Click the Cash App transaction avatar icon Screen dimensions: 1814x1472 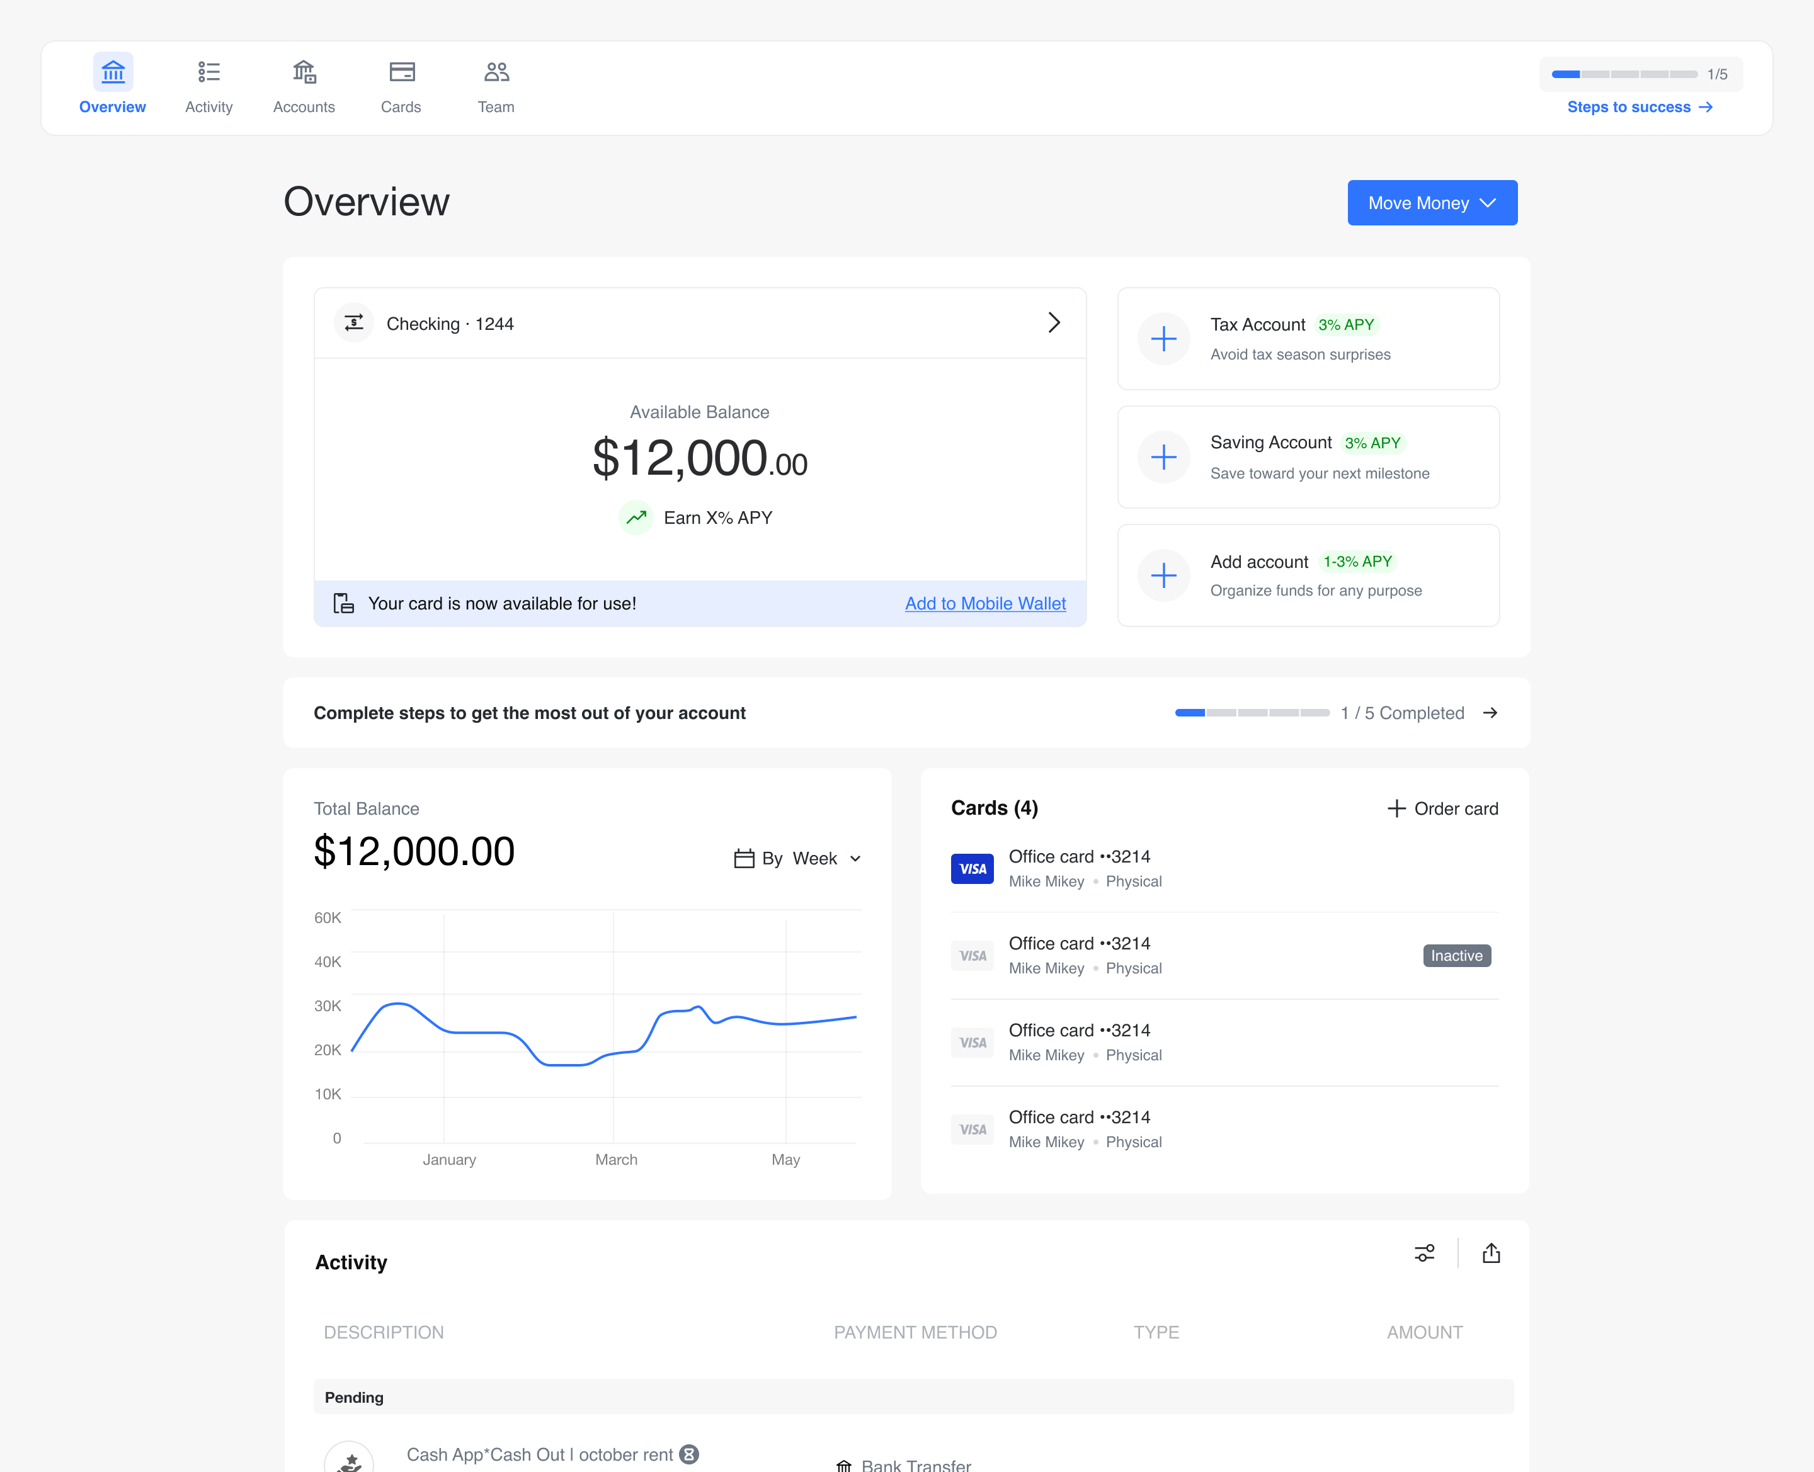pos(350,1458)
